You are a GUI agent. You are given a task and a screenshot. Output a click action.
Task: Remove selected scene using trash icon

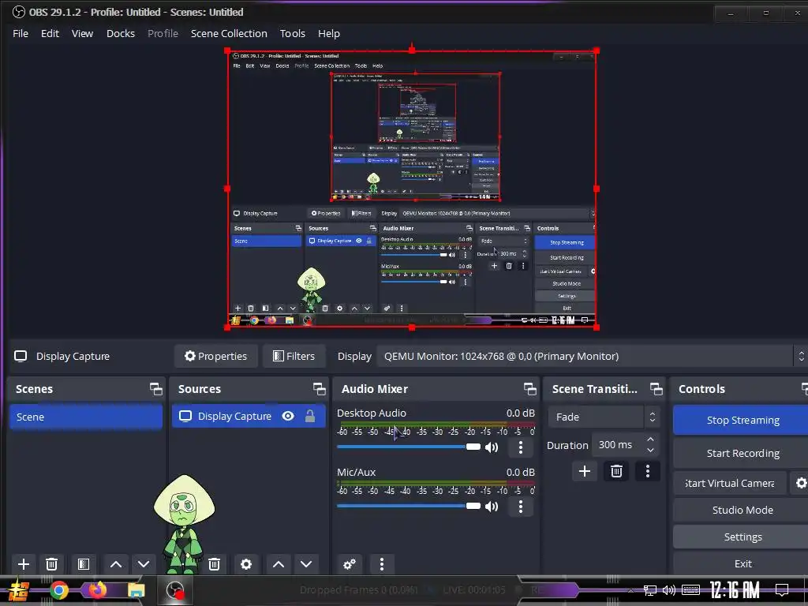pyautogui.click(x=51, y=563)
